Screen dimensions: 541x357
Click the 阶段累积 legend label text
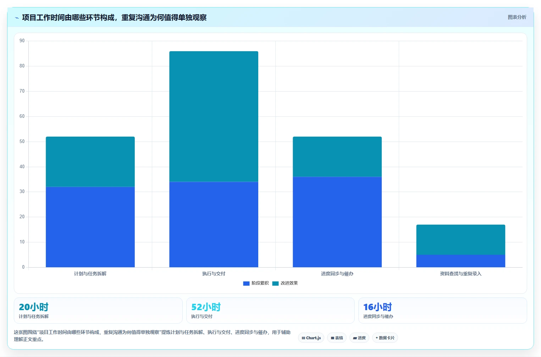click(260, 283)
